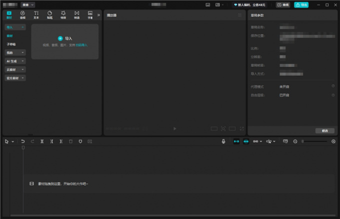The height and width of the screenshot is (219, 340).
Task: Expand the 我的 sidebar section
Action: point(15,52)
